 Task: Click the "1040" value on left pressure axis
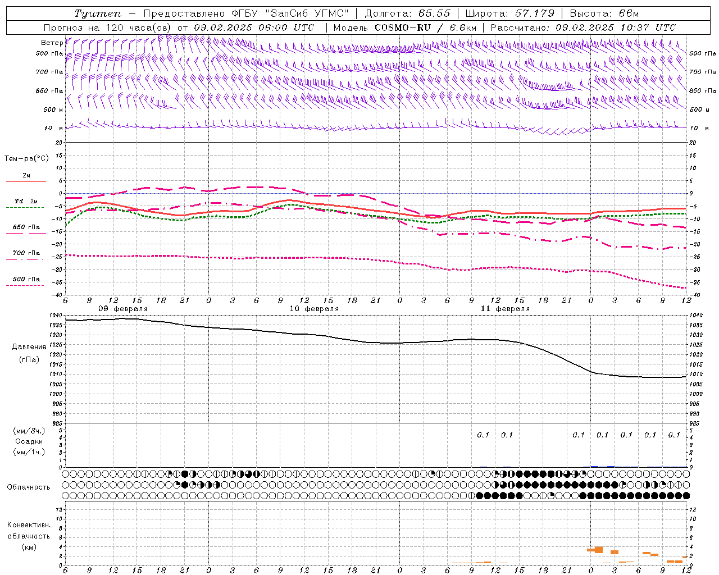coord(57,316)
